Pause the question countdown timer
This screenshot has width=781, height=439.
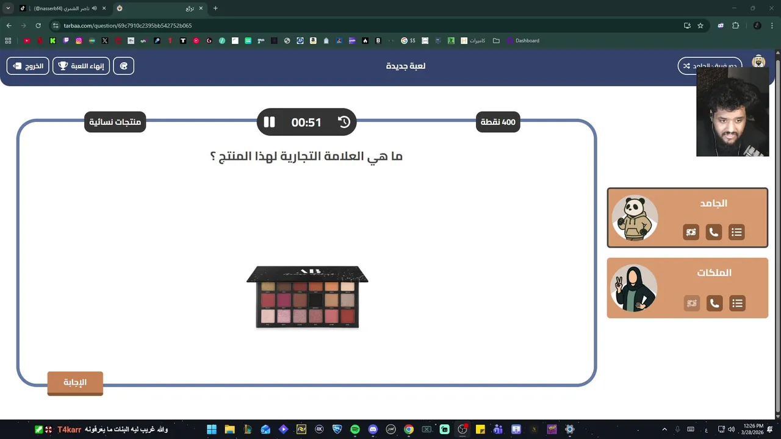coord(269,122)
